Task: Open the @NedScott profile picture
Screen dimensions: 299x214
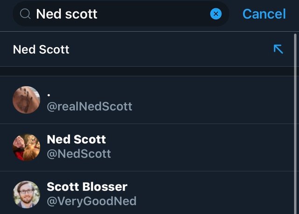Action: click(x=26, y=147)
